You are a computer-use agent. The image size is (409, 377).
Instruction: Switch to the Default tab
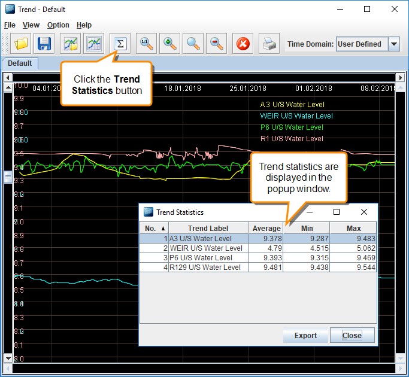click(20, 63)
